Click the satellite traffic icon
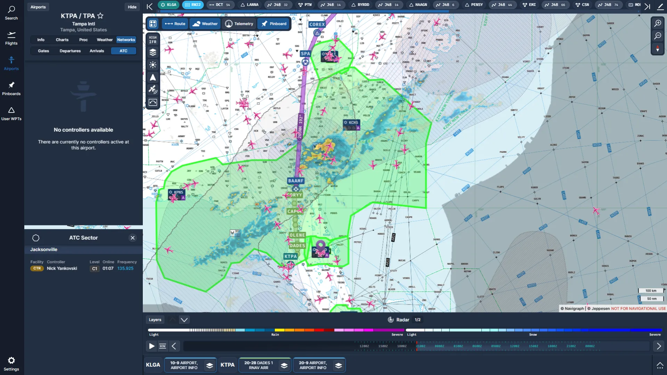667x375 pixels. click(x=153, y=90)
